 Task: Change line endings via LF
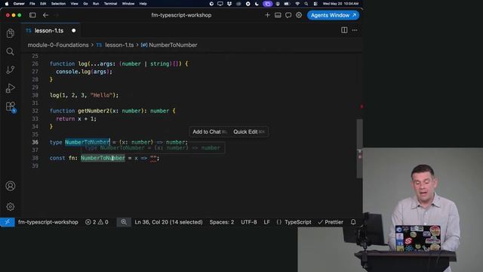point(266,222)
